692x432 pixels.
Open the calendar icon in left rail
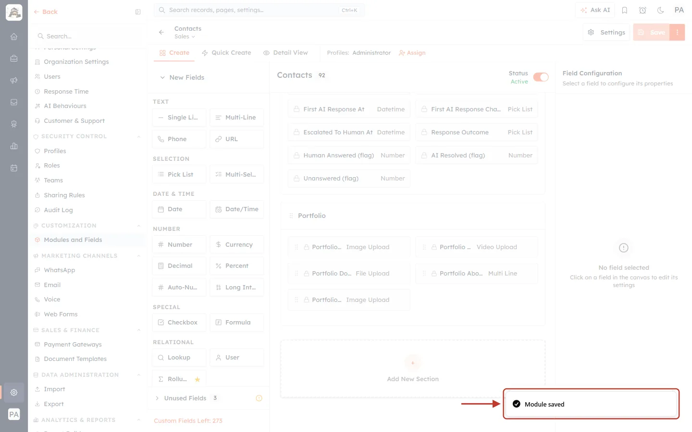(14, 168)
